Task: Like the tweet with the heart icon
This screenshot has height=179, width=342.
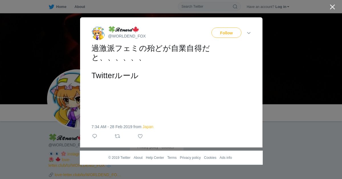Action: click(x=140, y=136)
